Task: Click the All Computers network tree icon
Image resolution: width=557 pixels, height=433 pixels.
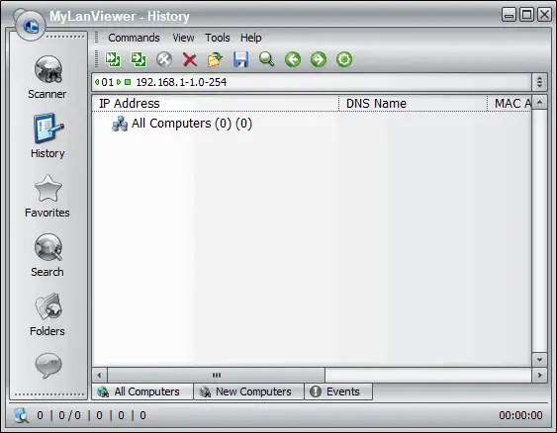Action: (120, 124)
